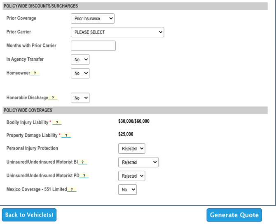Click Mexico Coverage help question mark

coord(72,190)
